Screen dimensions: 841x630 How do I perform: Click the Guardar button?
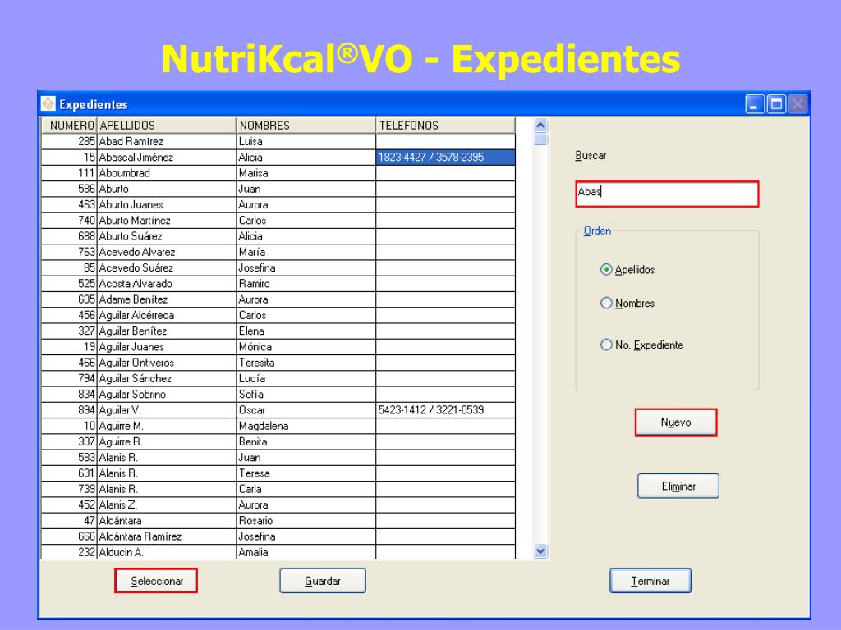coord(323,581)
